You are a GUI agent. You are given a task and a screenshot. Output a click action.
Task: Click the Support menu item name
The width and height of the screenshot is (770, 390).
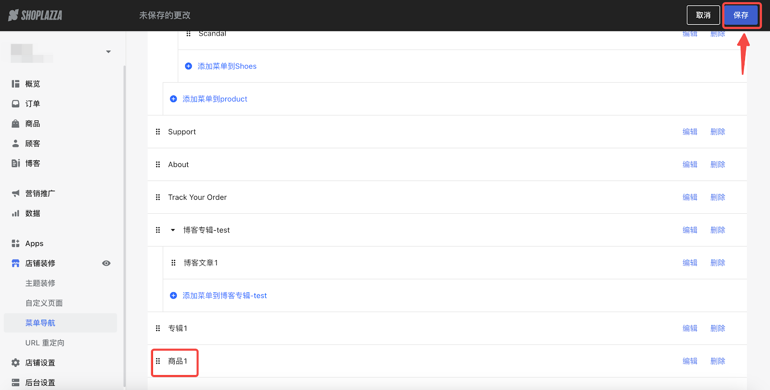click(x=182, y=131)
